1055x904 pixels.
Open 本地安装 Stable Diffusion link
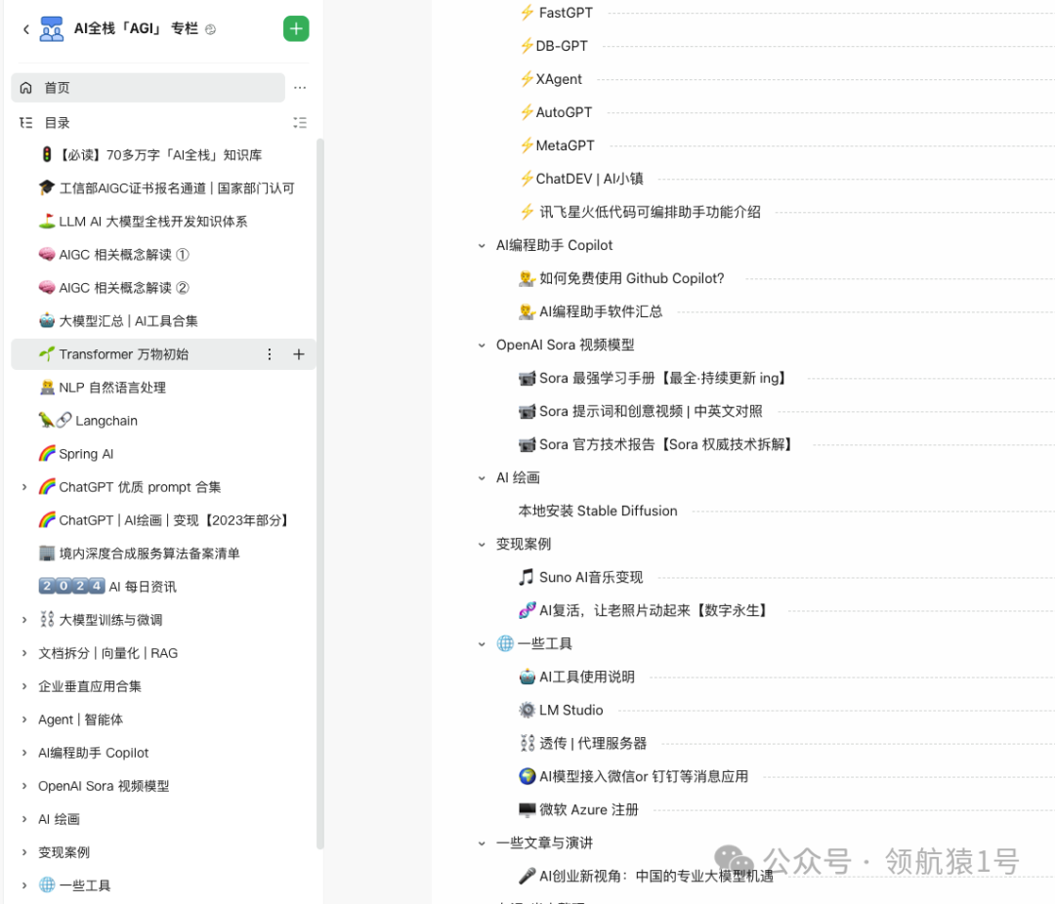coord(598,512)
